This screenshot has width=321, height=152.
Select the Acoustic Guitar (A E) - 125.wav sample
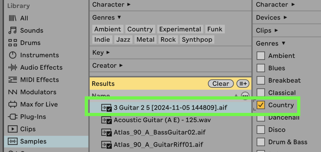pyautogui.click(x=162, y=120)
